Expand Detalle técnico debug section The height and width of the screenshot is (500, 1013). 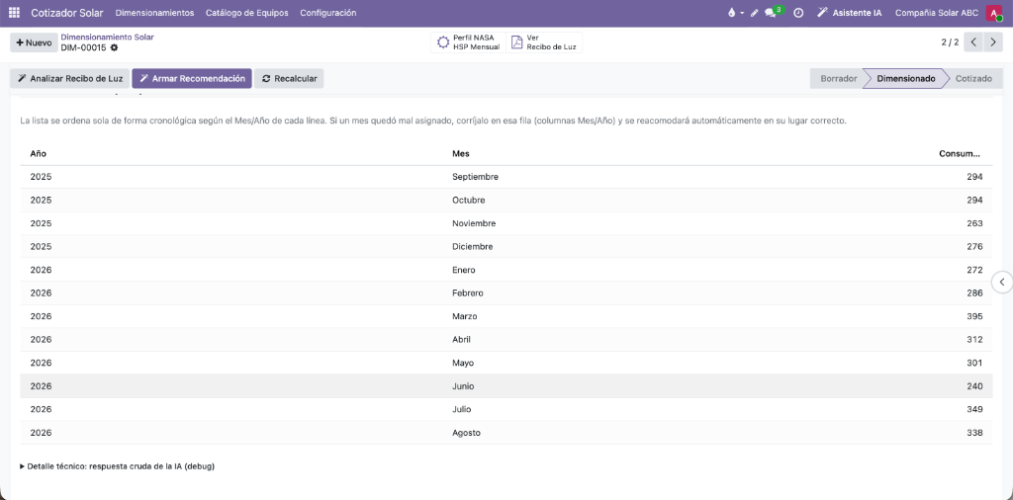(x=118, y=465)
